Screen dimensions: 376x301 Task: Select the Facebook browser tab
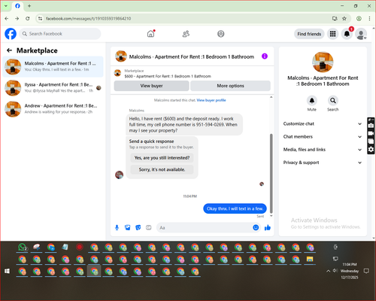[17, 6]
